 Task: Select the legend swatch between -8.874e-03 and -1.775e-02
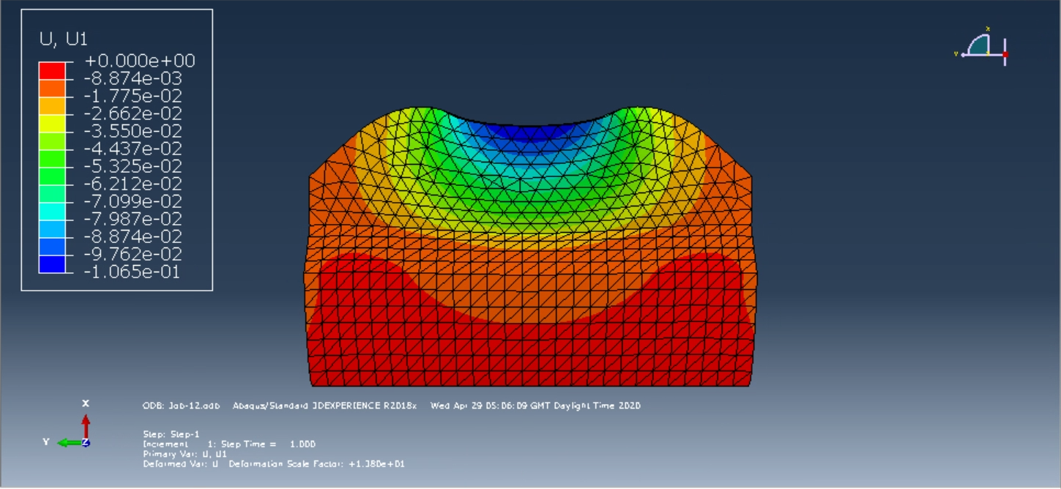click(52, 87)
